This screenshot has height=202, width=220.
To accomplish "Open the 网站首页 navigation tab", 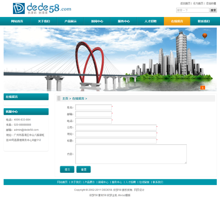I will point(17,21).
